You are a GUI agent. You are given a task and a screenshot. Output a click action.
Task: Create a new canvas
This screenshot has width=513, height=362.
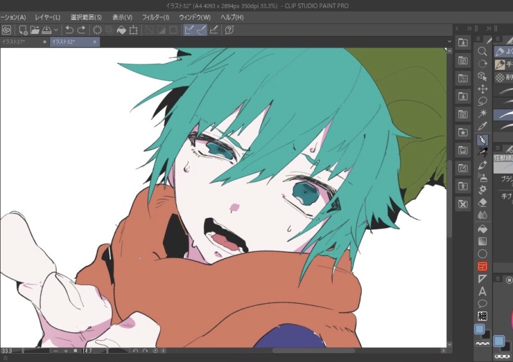pos(23,30)
